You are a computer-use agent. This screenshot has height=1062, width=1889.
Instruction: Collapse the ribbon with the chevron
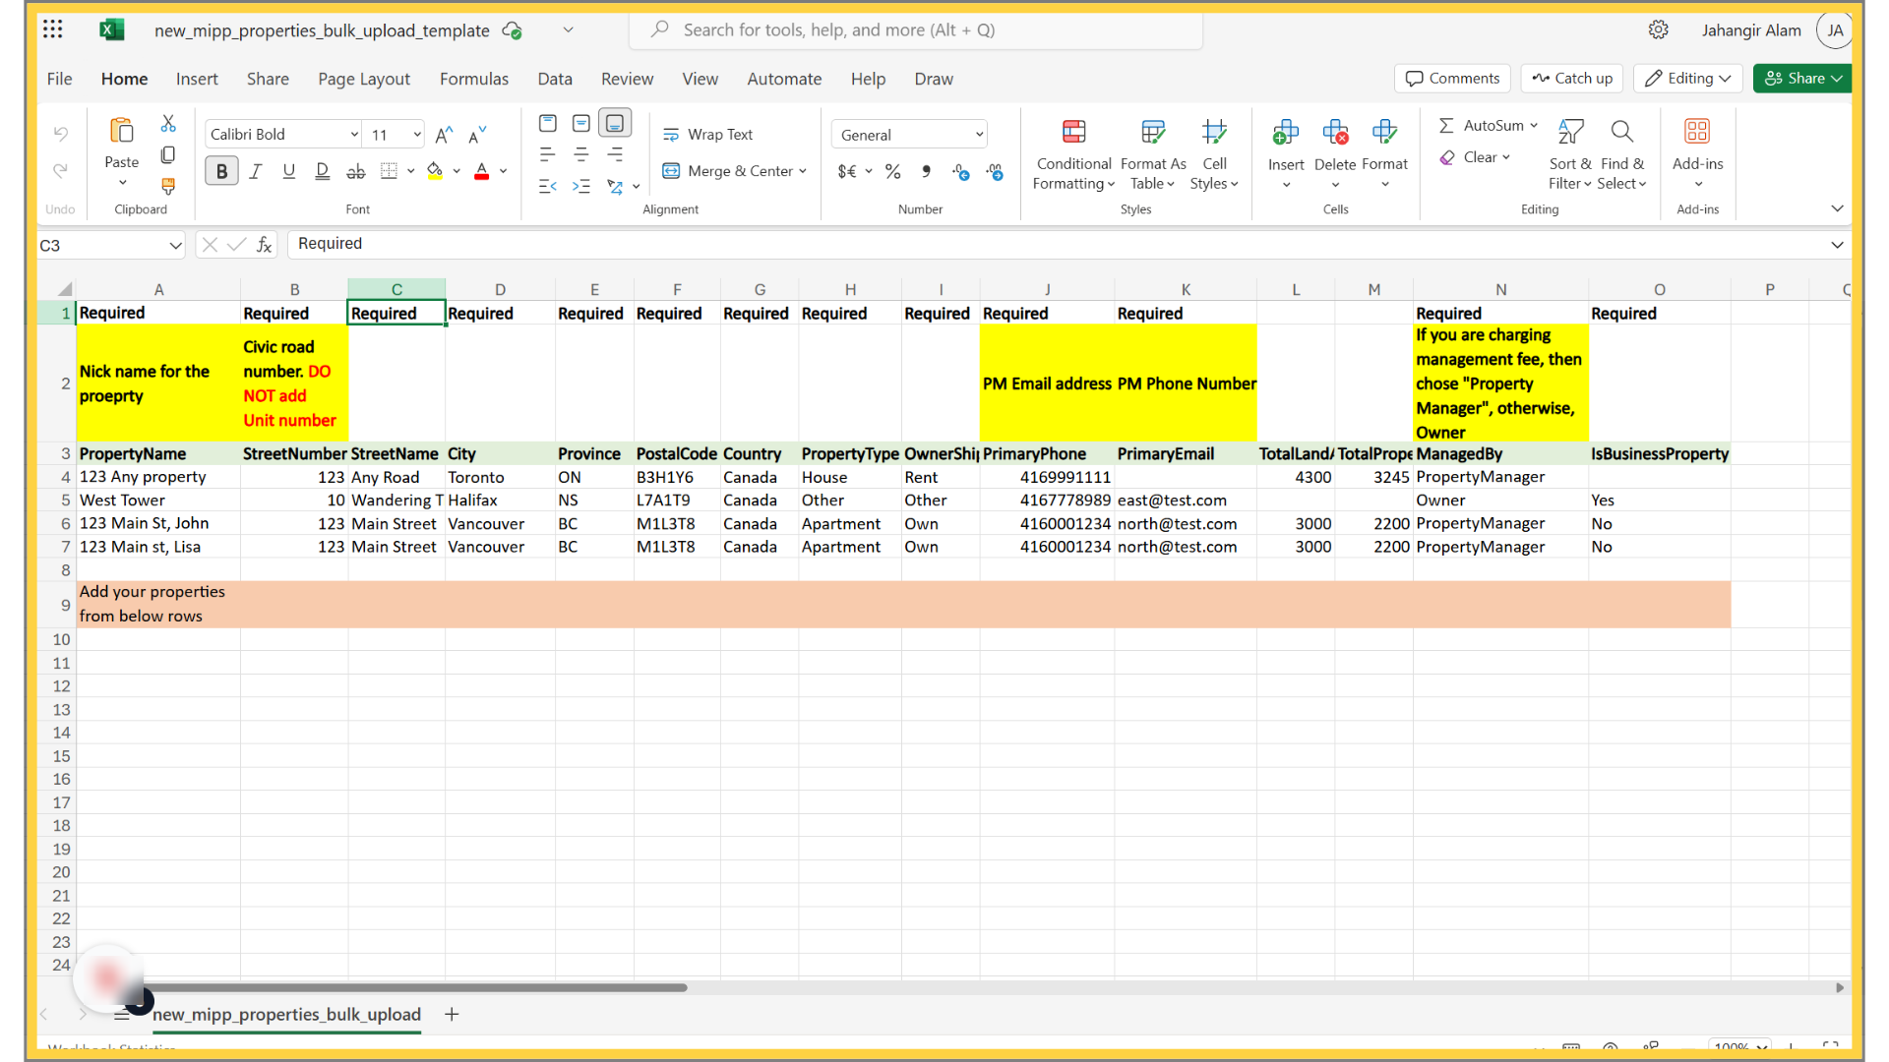pos(1837,208)
